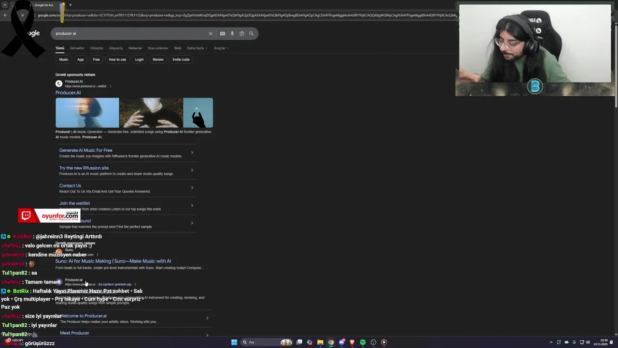Switch to the Alışveriş tab
618x348 pixels.
[116, 48]
